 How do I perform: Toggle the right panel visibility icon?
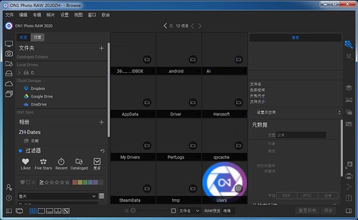[x=348, y=210]
